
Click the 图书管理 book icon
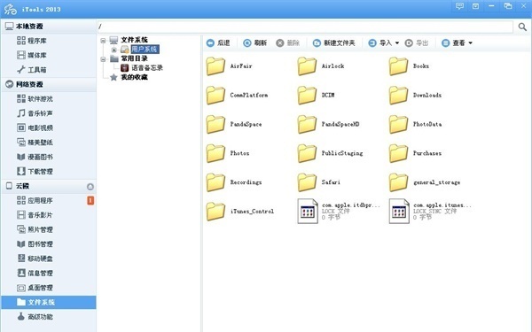21,244
